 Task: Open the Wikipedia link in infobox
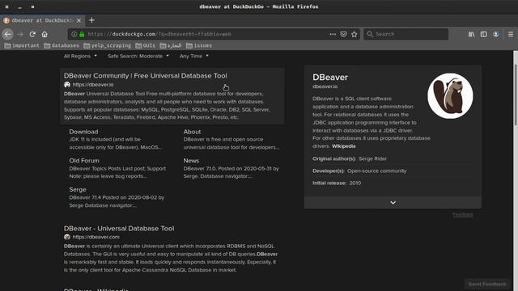point(343,146)
